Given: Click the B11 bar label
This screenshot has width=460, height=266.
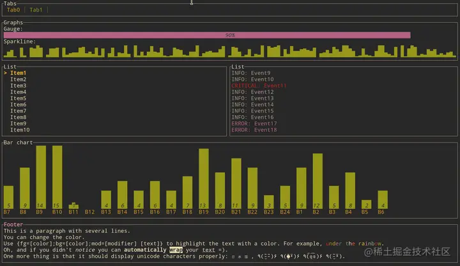Looking at the screenshot, I should [73, 212].
